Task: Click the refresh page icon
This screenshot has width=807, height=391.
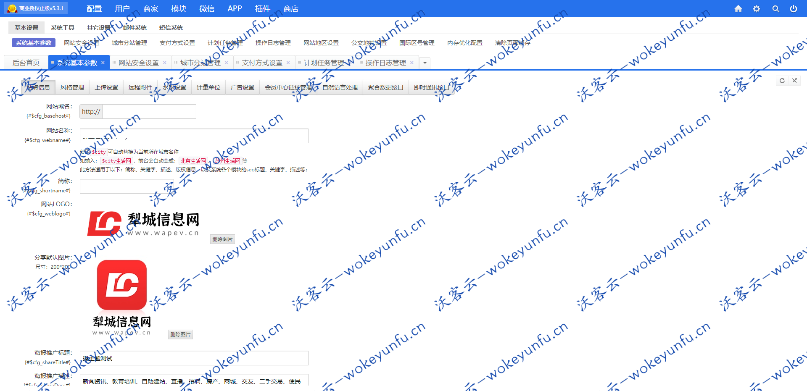Action: (x=782, y=81)
